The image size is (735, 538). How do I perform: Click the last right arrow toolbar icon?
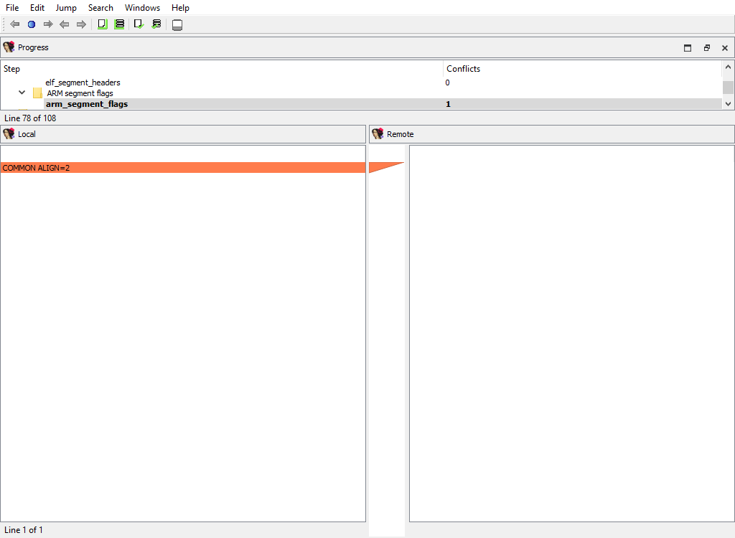[x=81, y=24]
